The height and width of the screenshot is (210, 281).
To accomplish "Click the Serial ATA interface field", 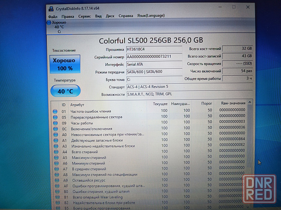I will (154, 64).
